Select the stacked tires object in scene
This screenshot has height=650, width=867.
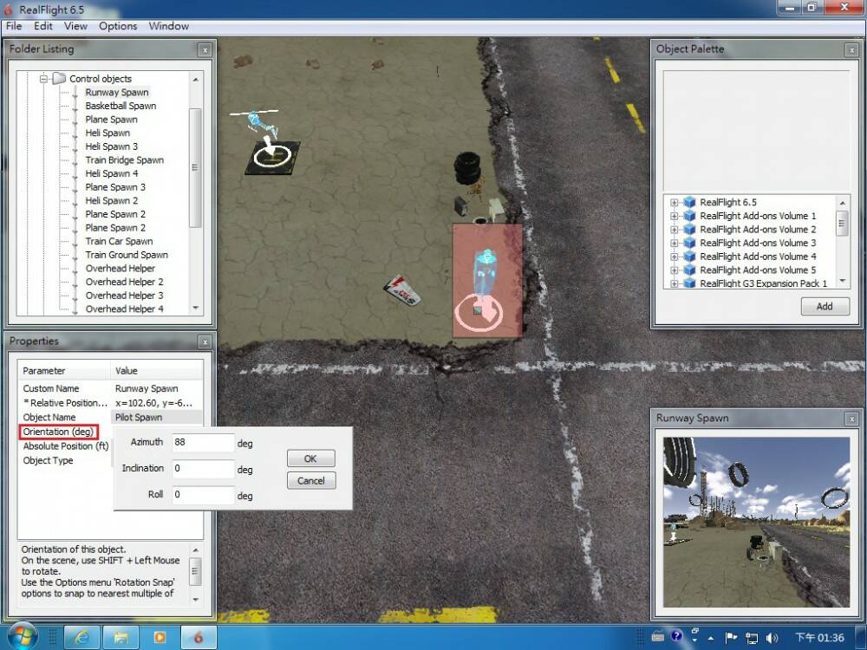click(x=467, y=168)
